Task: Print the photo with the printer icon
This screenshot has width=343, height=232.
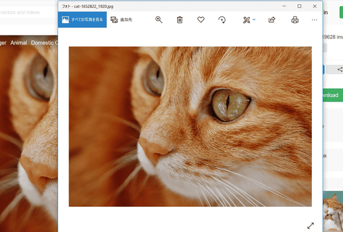Action: point(295,20)
